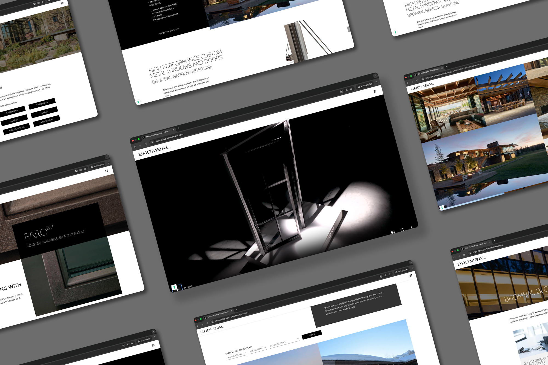Open new tab beside Steel Windows tab
Screen dimensions: 548x365
click(x=179, y=128)
